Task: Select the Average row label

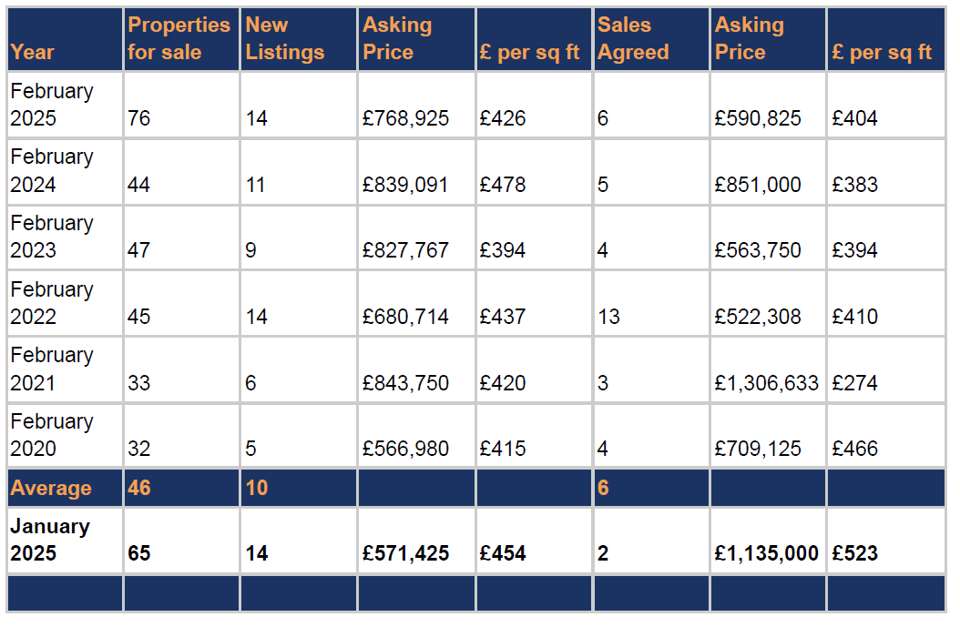Action: coord(51,489)
